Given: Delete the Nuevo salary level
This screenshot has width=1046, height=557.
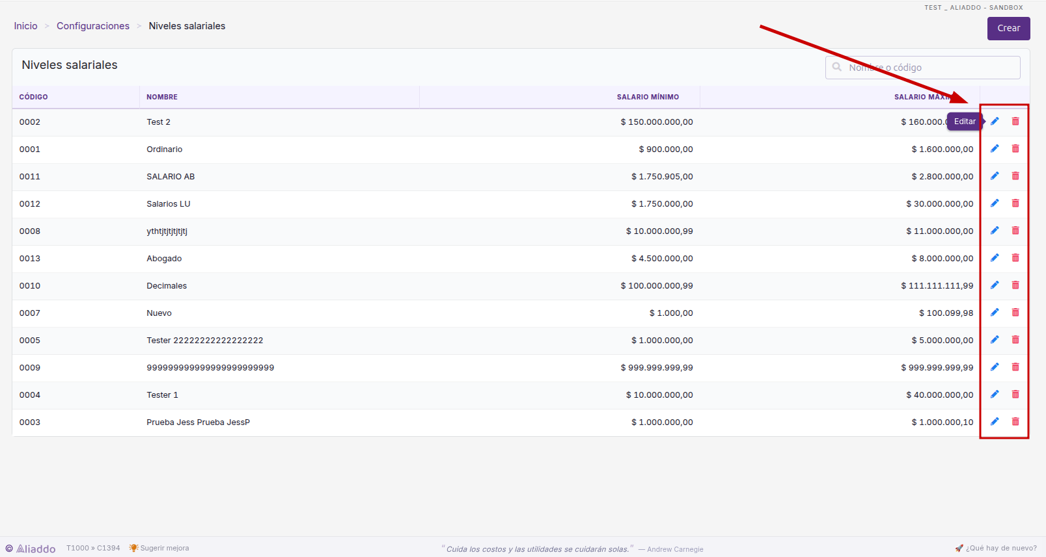Looking at the screenshot, I should pos(1015,313).
